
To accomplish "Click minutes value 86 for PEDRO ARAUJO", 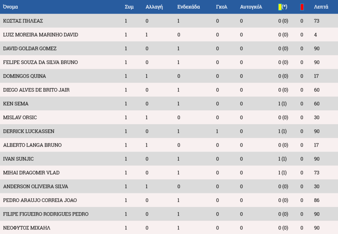I will click(x=317, y=200).
